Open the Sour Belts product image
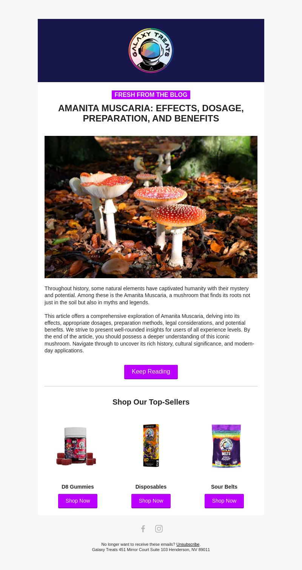 (226, 446)
